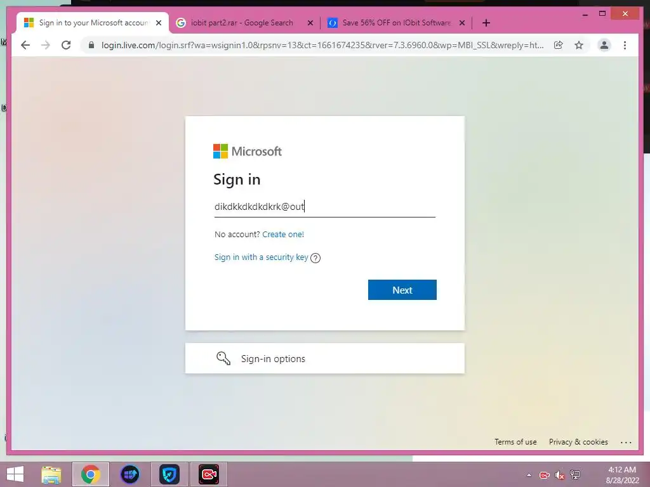
Task: Click the footer ellipsis more options
Action: point(626,442)
